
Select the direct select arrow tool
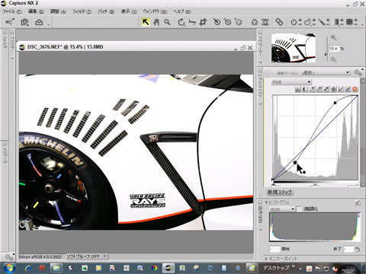pos(146,22)
